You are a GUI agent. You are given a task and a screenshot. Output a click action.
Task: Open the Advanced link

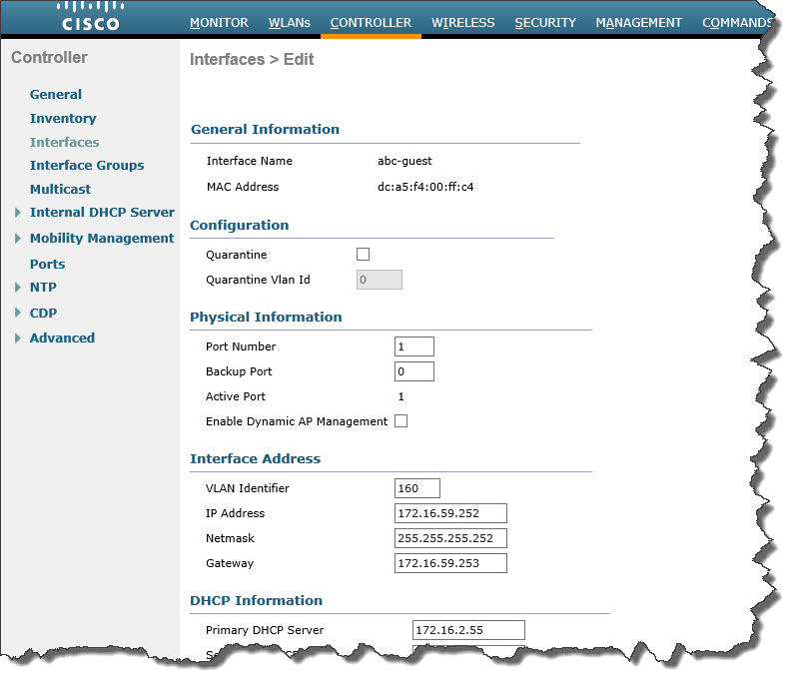tap(62, 338)
